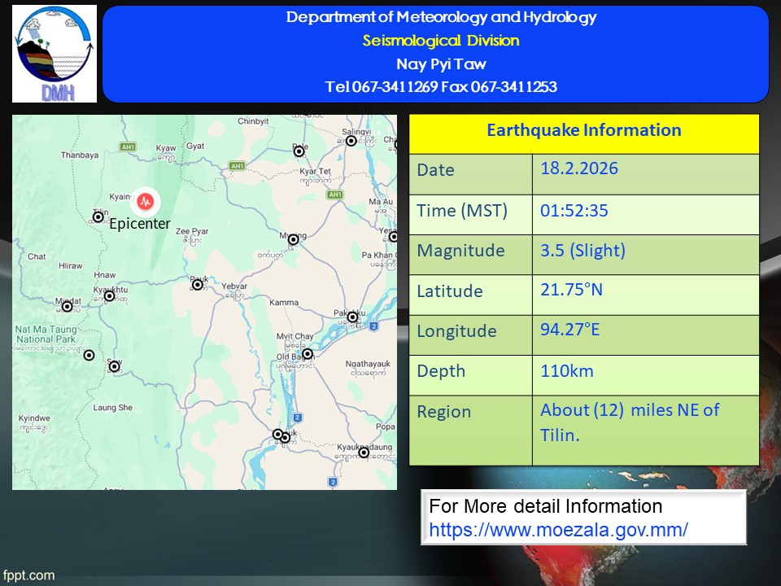Select the Tilin town marker
781x586 pixels.
click(x=98, y=217)
